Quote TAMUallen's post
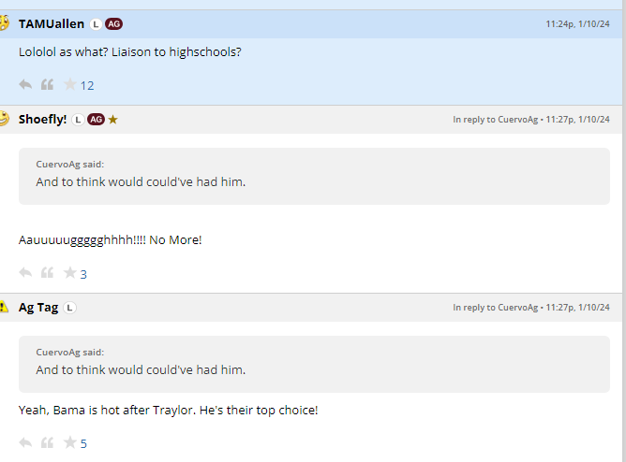Screen dimensions: 626x462 click(47, 85)
